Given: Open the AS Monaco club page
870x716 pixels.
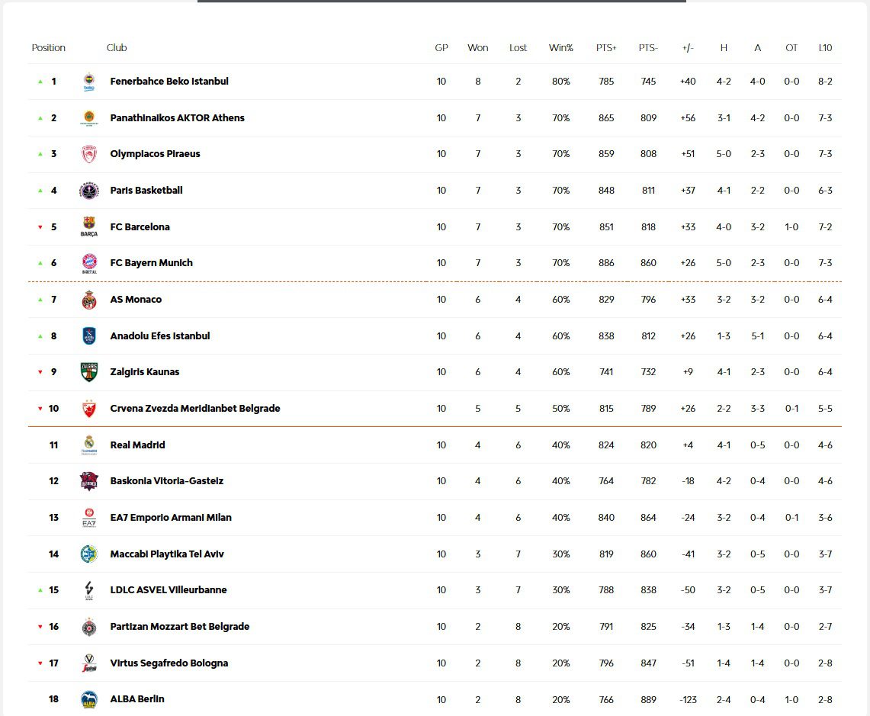Looking at the screenshot, I should [136, 300].
